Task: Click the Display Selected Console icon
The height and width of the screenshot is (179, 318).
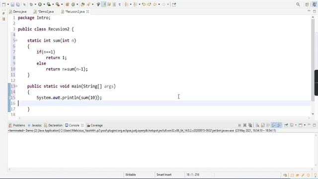Action: click(292, 125)
